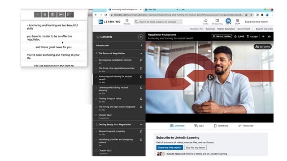Click the blue Start my free month button
The width and height of the screenshot is (287, 161).
click(x=170, y=148)
